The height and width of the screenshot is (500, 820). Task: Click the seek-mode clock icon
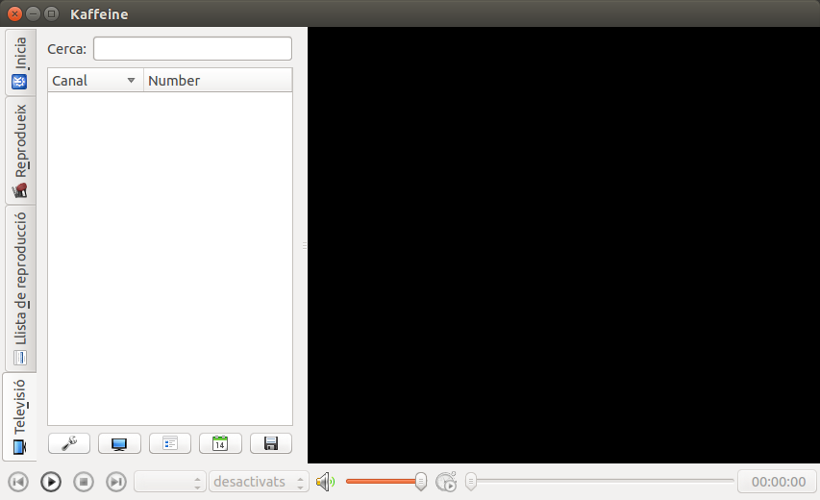[x=446, y=482]
